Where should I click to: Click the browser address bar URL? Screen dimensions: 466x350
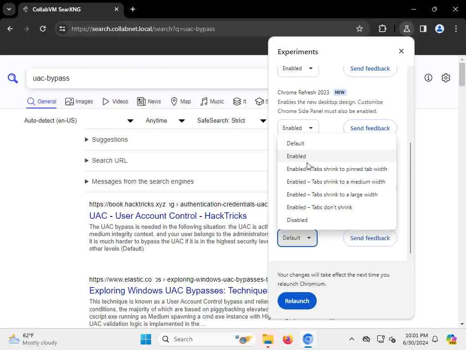(x=143, y=29)
